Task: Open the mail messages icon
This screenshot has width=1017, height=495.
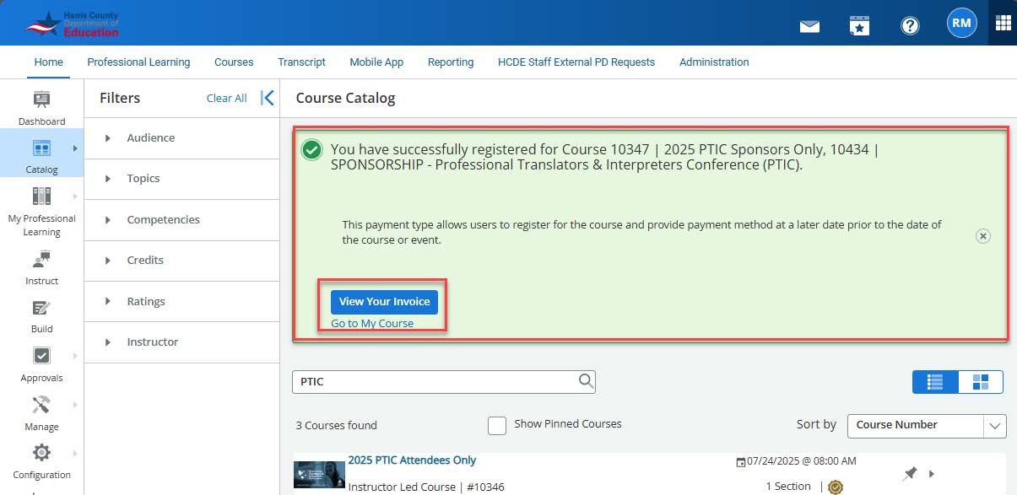Action: click(809, 26)
